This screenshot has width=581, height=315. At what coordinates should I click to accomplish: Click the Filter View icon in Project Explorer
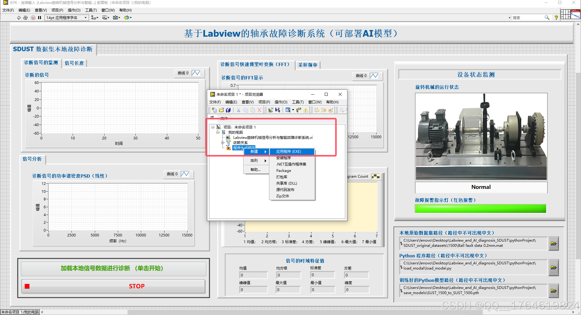pyautogui.click(x=288, y=110)
